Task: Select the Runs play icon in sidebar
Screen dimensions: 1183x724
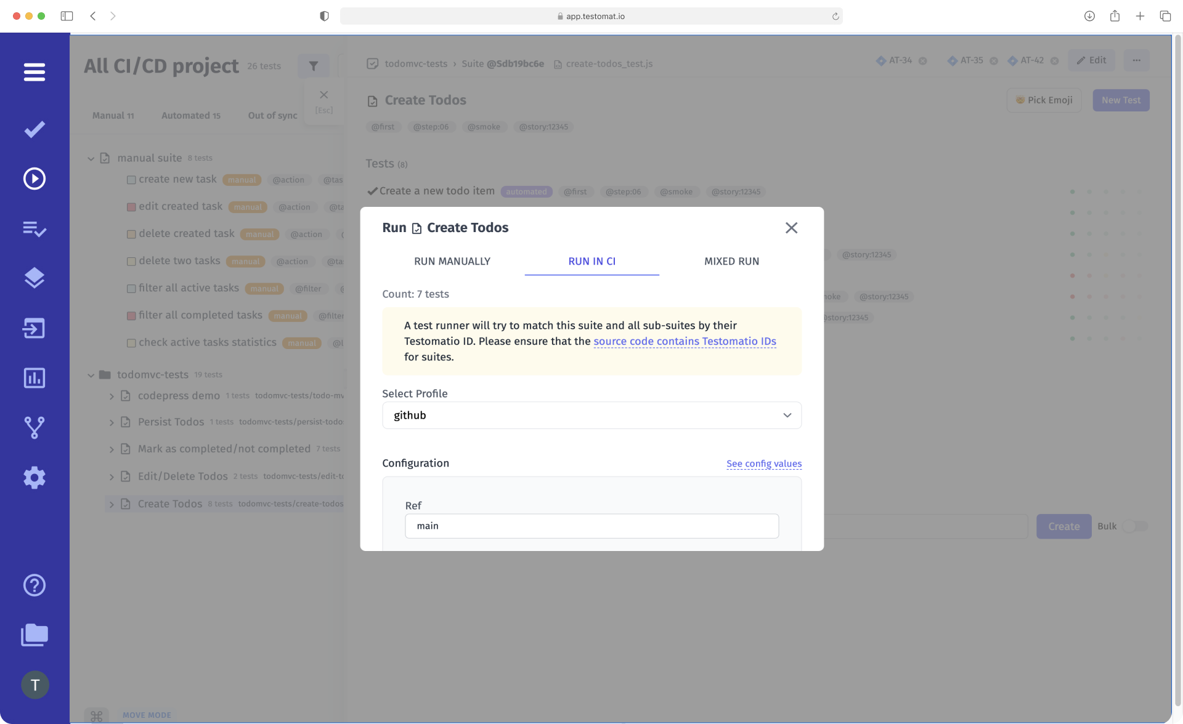Action: point(35,179)
